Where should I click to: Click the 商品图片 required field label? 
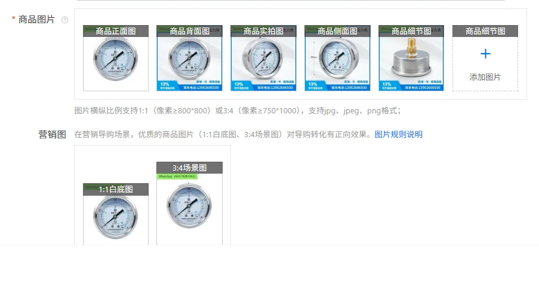click(x=36, y=20)
